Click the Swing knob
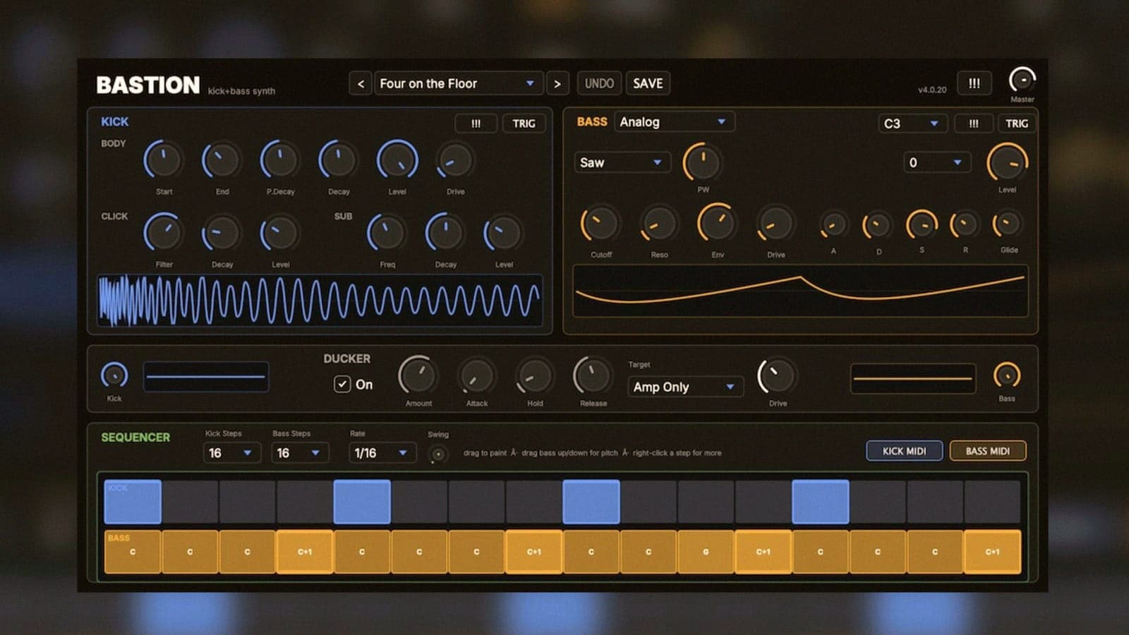The image size is (1129, 635). point(437,454)
